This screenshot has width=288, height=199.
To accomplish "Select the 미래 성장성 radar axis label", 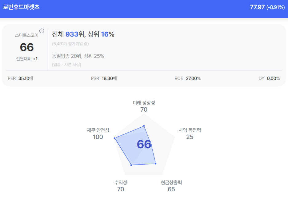I will 144,103.
